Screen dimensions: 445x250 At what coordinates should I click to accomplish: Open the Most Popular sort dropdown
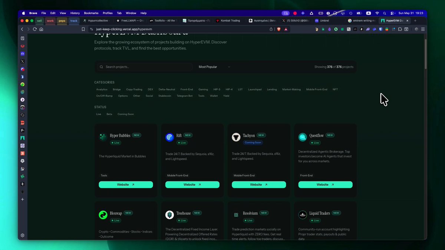click(214, 67)
